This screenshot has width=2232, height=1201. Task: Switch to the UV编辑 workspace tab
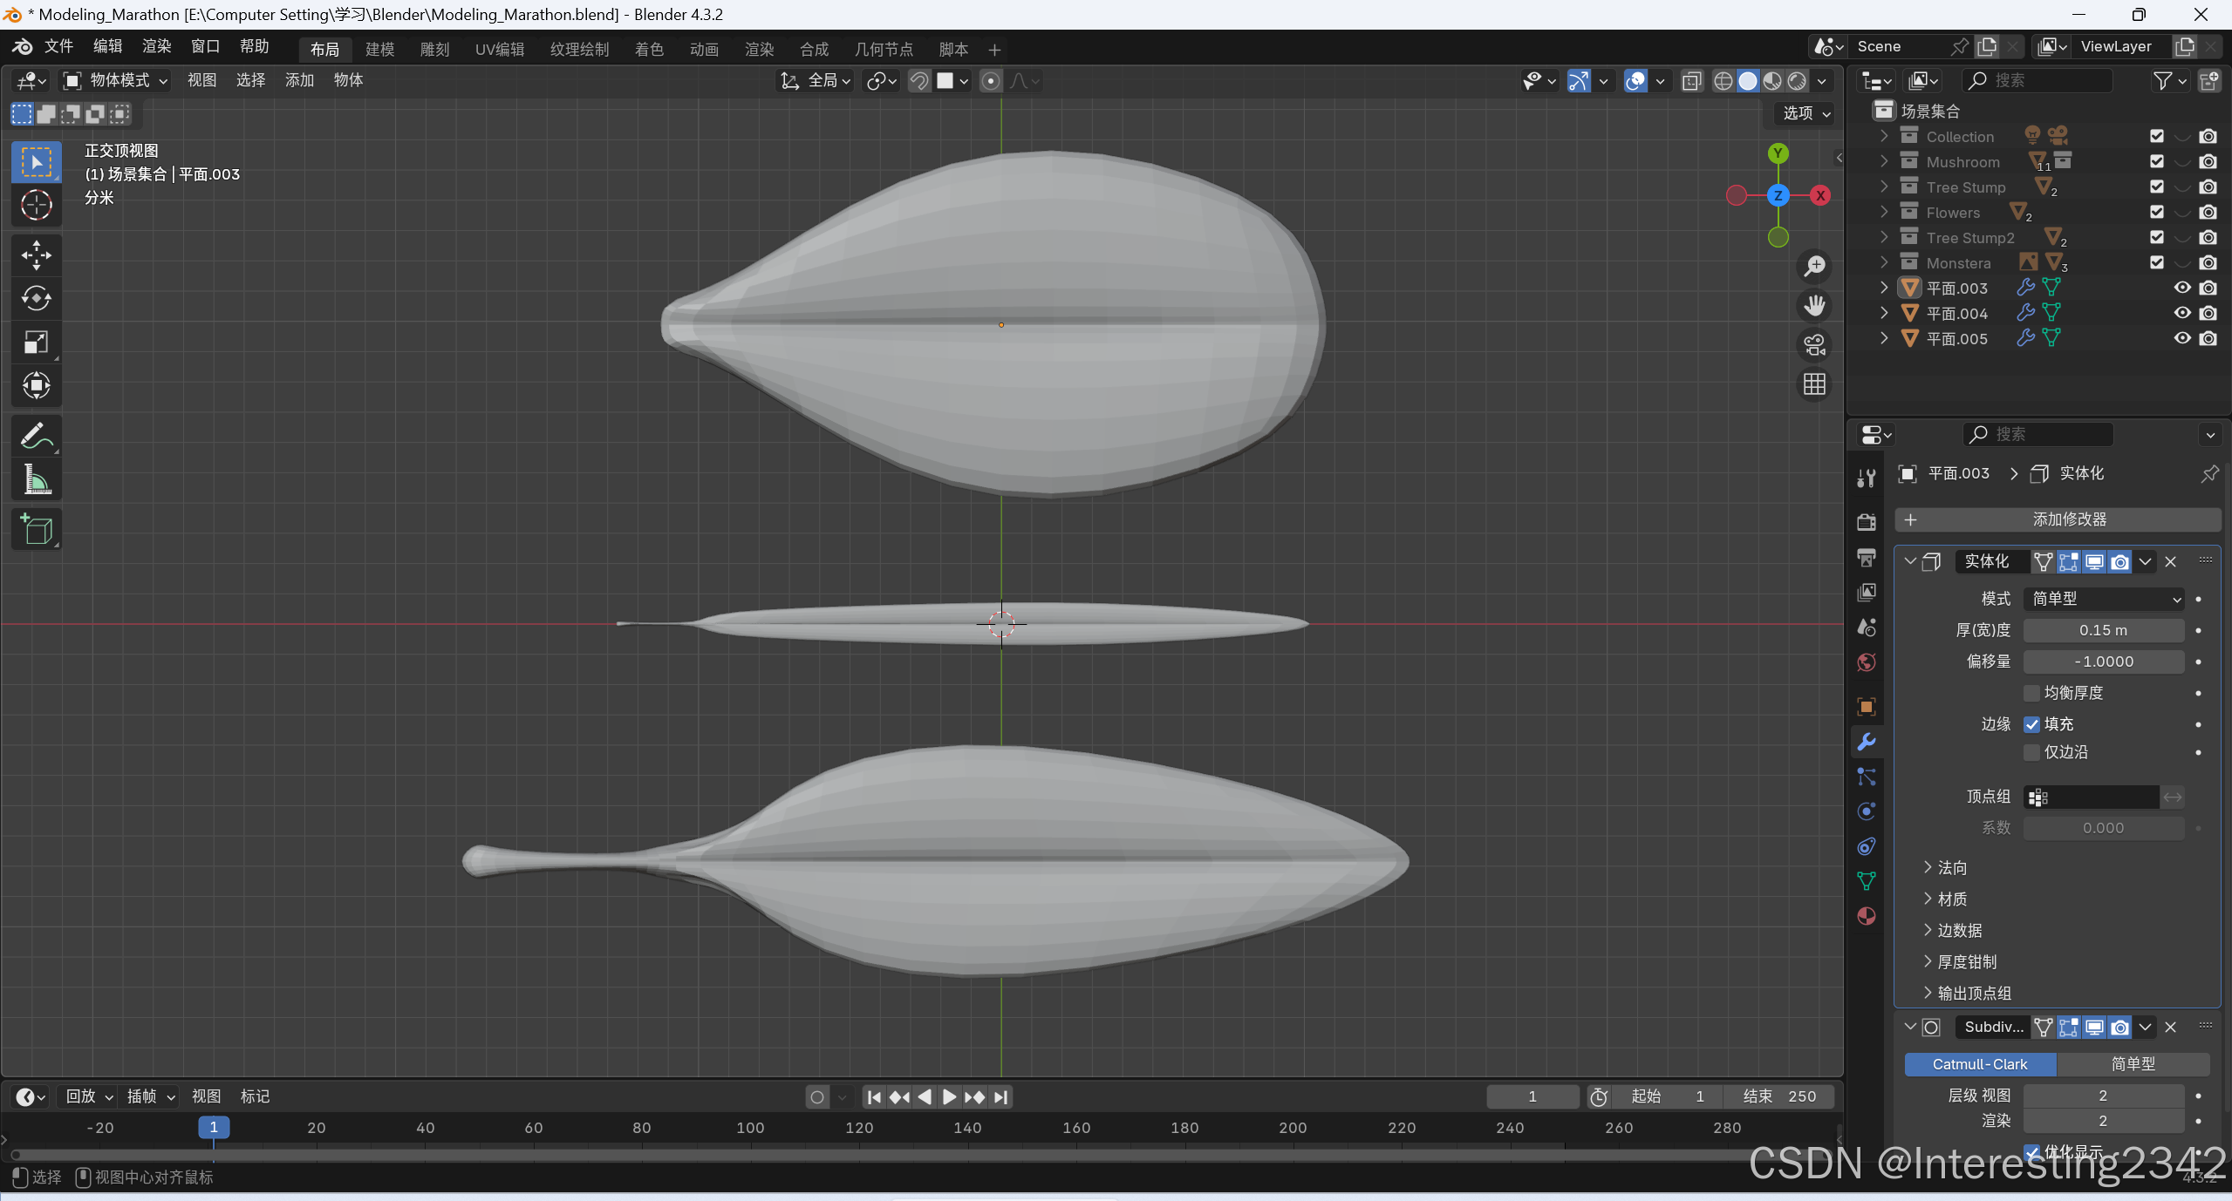(499, 50)
